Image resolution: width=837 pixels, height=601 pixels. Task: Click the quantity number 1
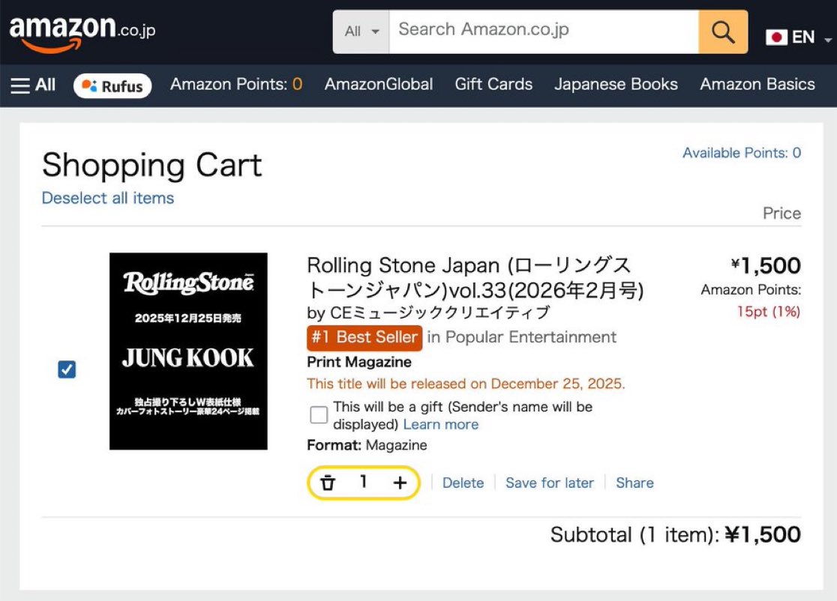(364, 482)
